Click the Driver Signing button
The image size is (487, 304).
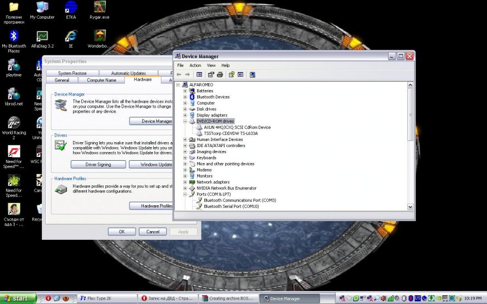98,165
